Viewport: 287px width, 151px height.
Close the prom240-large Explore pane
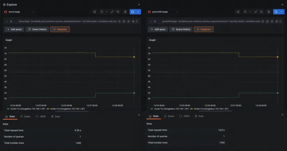click(x=283, y=5)
